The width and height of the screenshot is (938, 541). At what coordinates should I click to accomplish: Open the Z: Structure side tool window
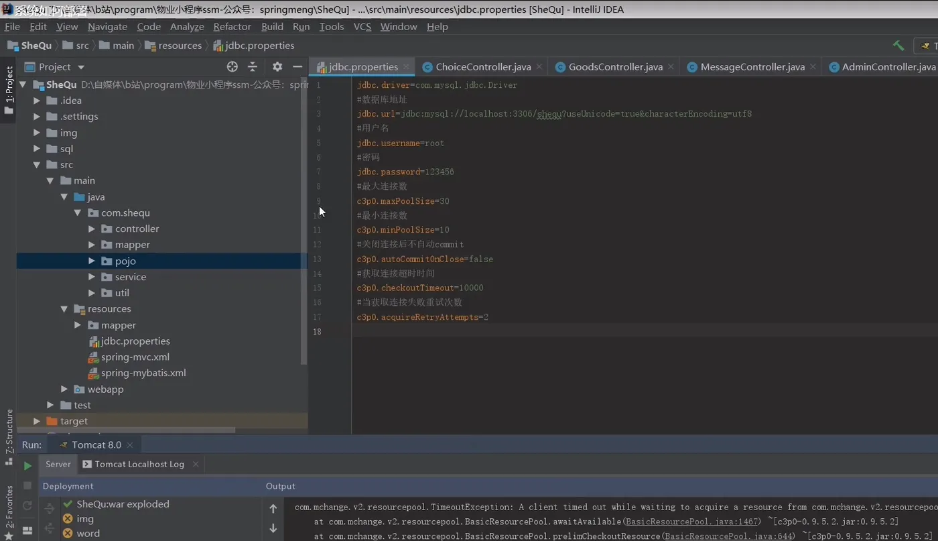point(9,437)
